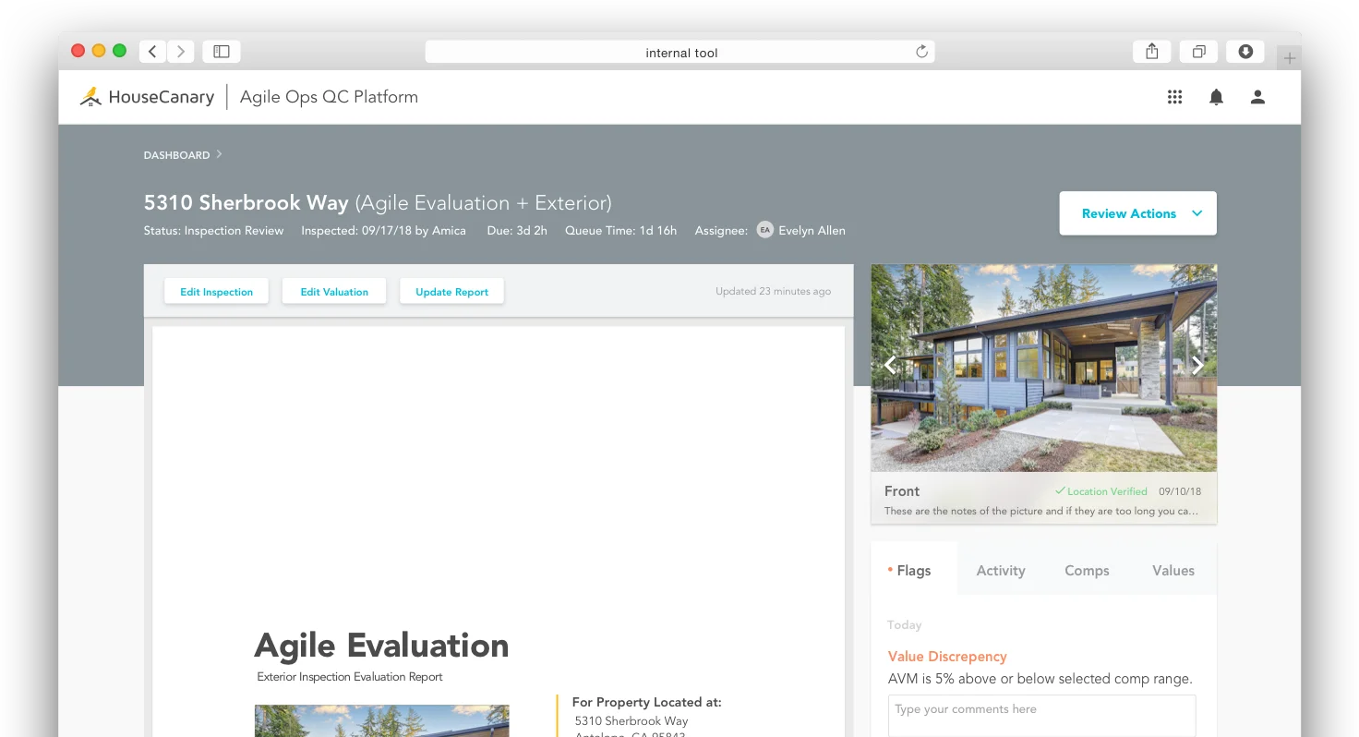This screenshot has height=737, width=1359.
Task: Click the Queue Time: 1d 16h text
Action: tap(620, 230)
